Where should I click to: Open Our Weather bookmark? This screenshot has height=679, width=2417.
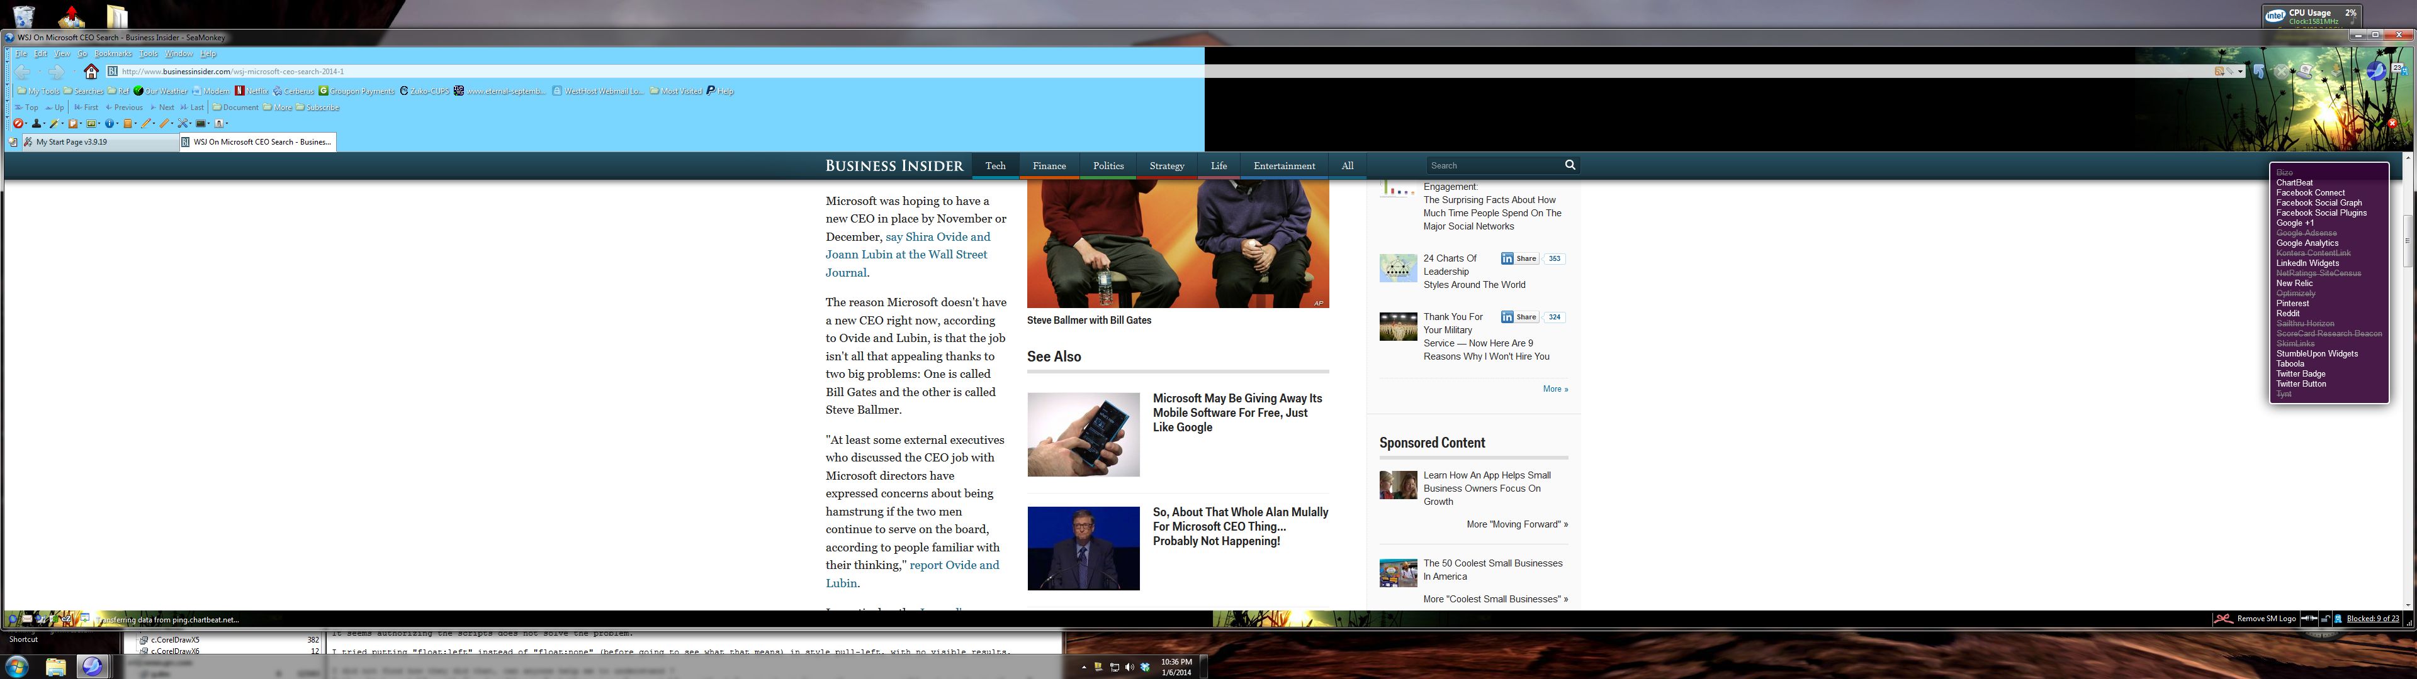click(161, 91)
